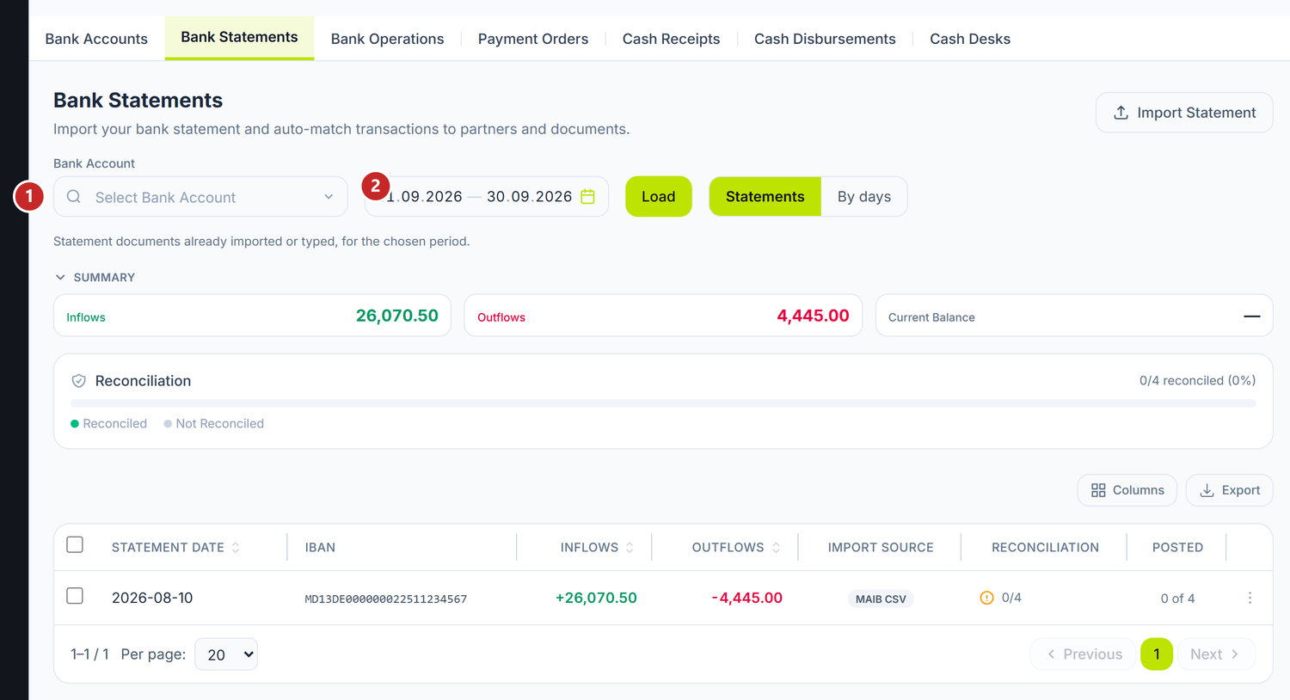
Task: Click the IBAN MD13DE000000022511234567
Action: tap(386, 599)
